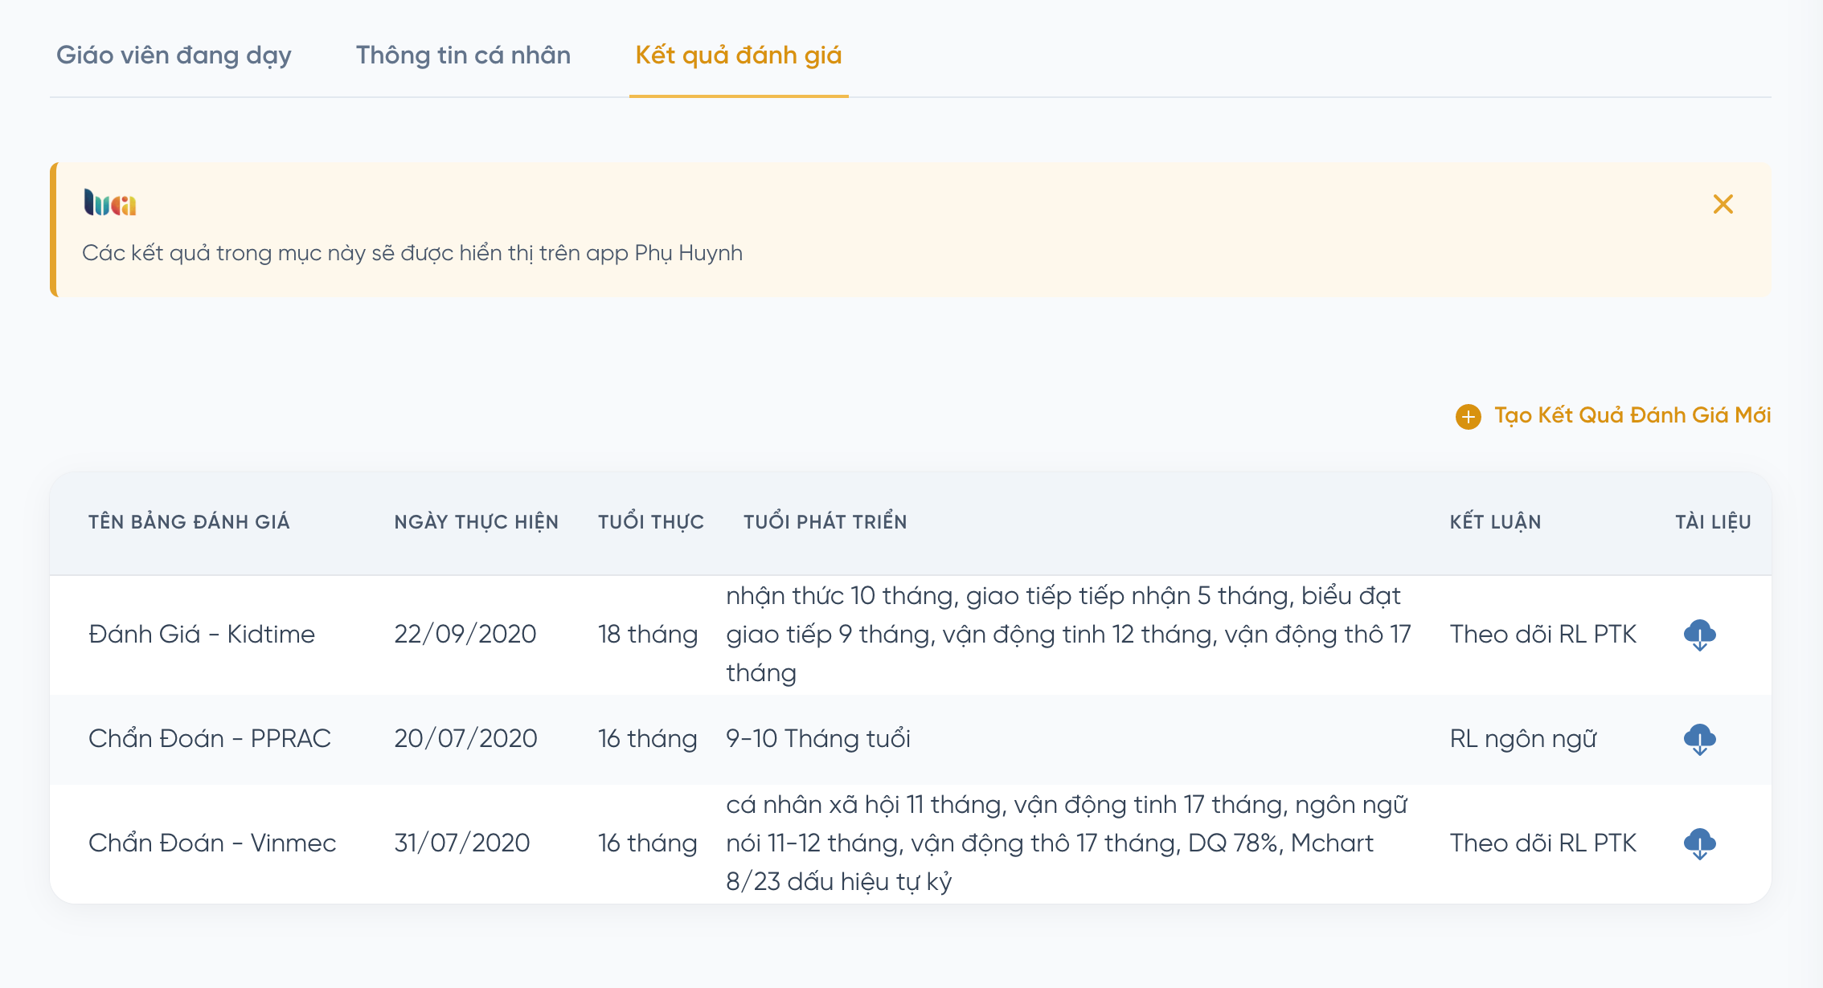The width and height of the screenshot is (1823, 988).
Task: Download the Đánh Giá - Kidtime document
Action: coord(1699,635)
